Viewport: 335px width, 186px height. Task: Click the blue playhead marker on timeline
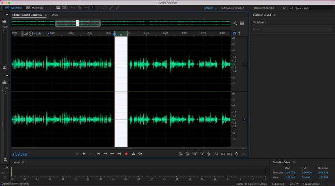tap(115, 34)
